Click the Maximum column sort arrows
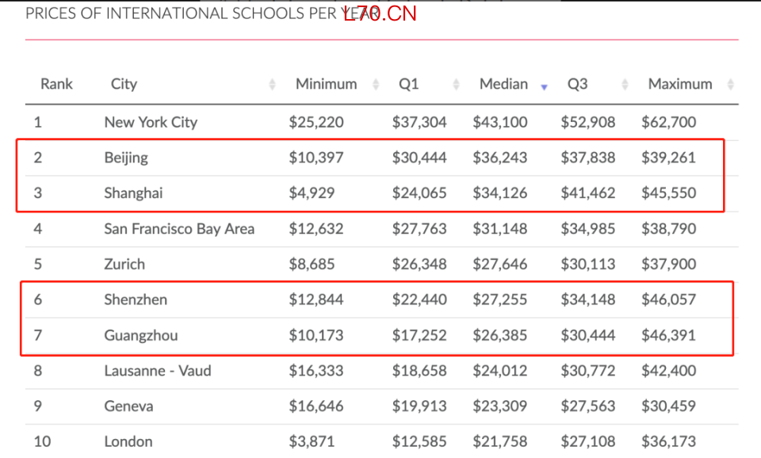 pyautogui.click(x=730, y=85)
